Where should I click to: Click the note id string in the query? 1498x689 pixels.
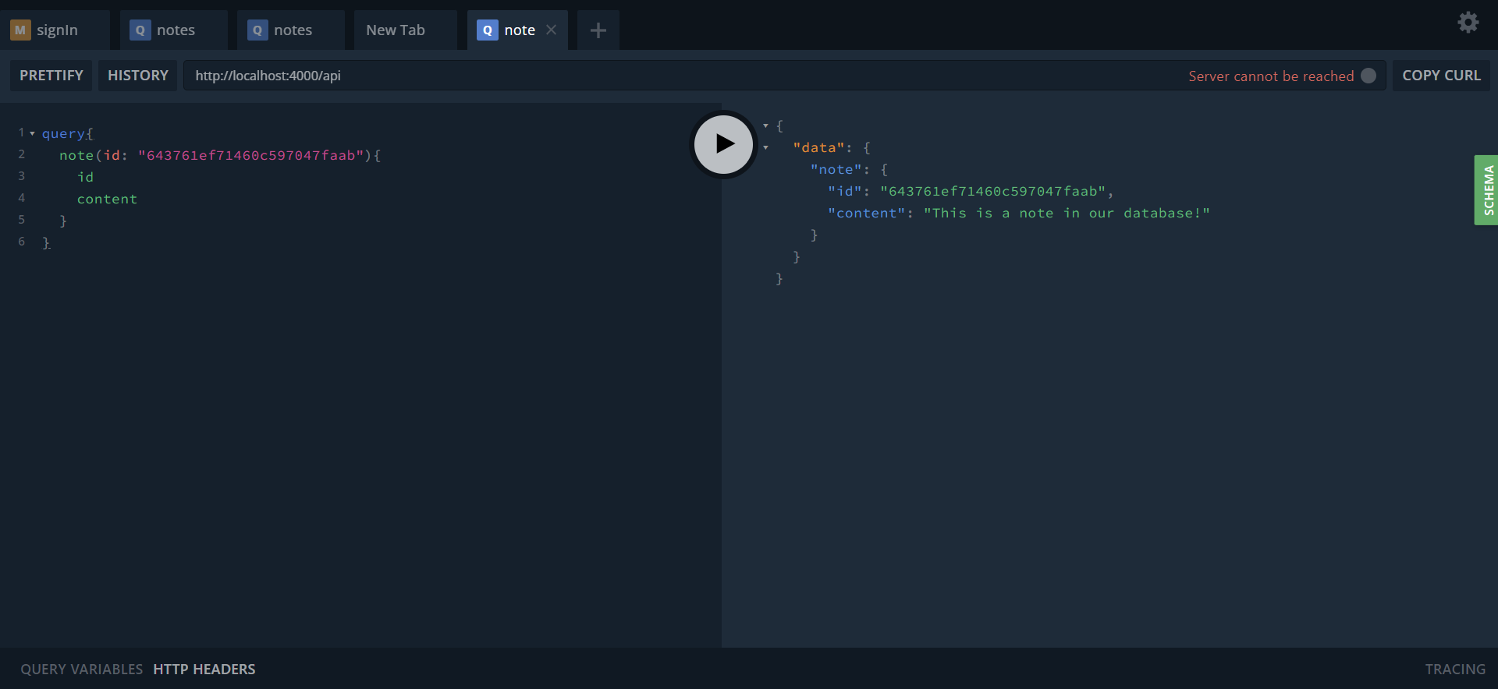pos(250,155)
